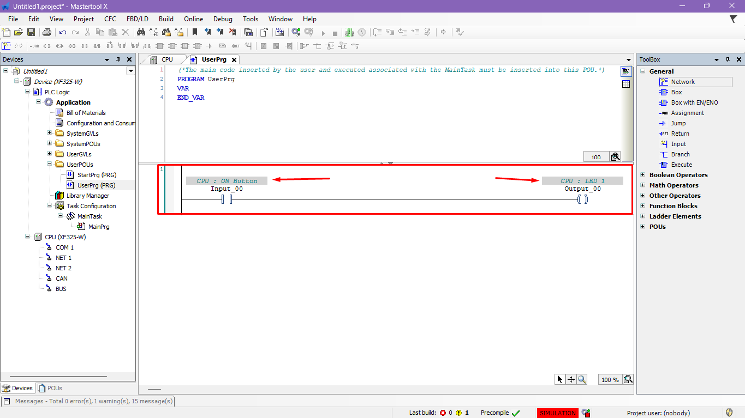Toggle pin on the Devices panel
This screenshot has width=745, height=418.
click(x=118, y=59)
